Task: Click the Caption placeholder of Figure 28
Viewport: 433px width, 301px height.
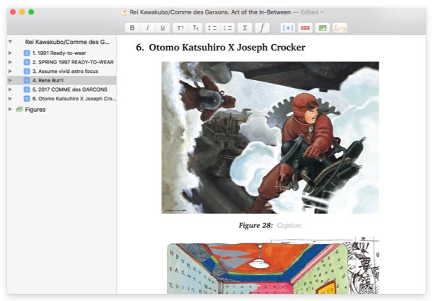Action: tap(289, 226)
